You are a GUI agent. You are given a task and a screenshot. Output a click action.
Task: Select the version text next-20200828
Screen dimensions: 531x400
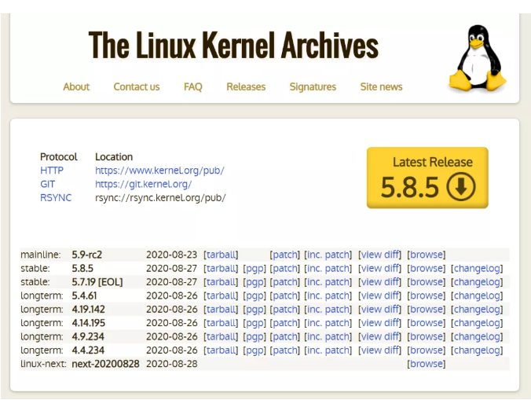click(105, 364)
